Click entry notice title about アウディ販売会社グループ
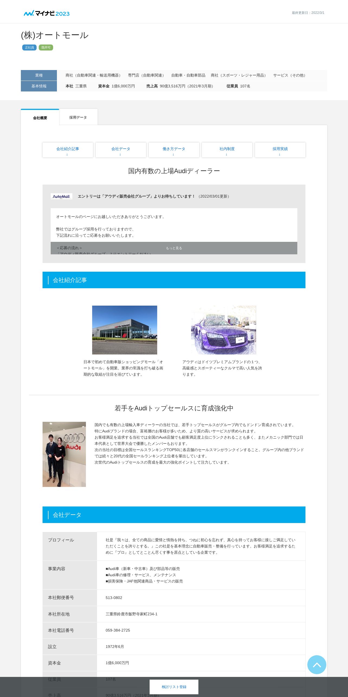This screenshot has width=348, height=697. point(136,196)
